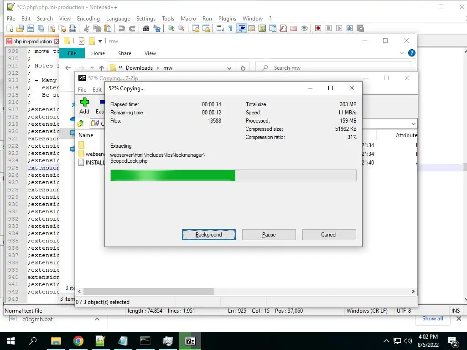Toggle Word wrap icon in Notepad++ toolbar
Viewport: 467px width, 350px height.
[220, 28]
